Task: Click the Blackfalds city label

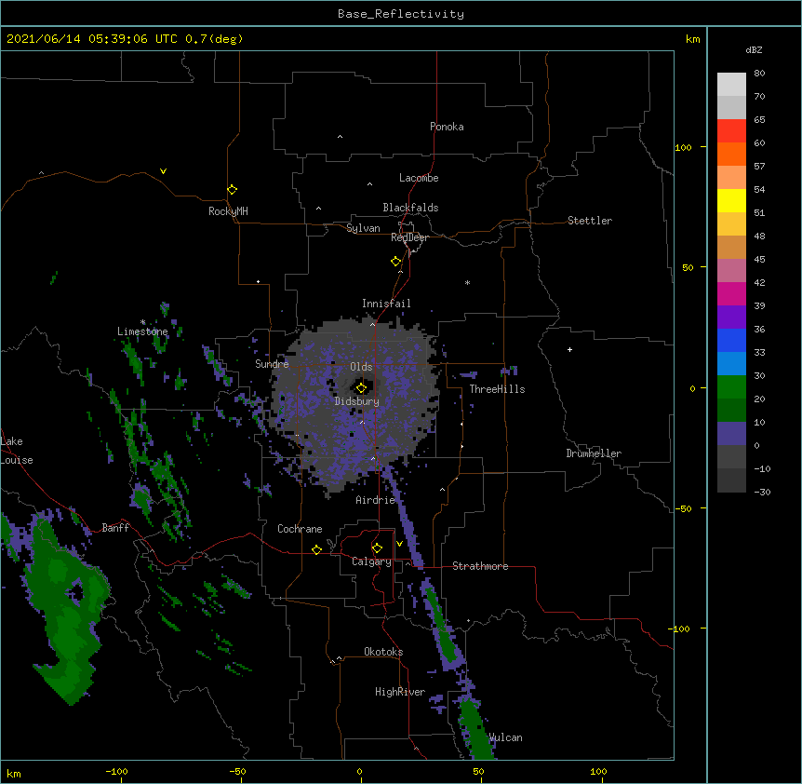Action: [410, 208]
